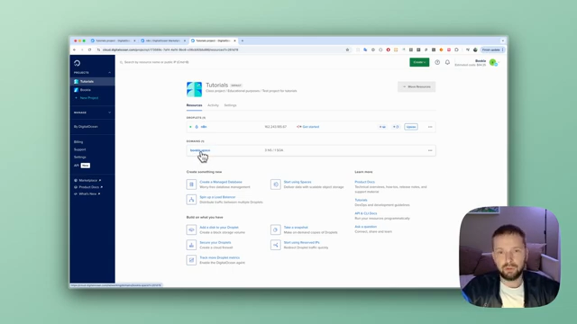Screen dimensions: 577x324
Task: Click the New Project link in the sidebar
Action: [89, 98]
